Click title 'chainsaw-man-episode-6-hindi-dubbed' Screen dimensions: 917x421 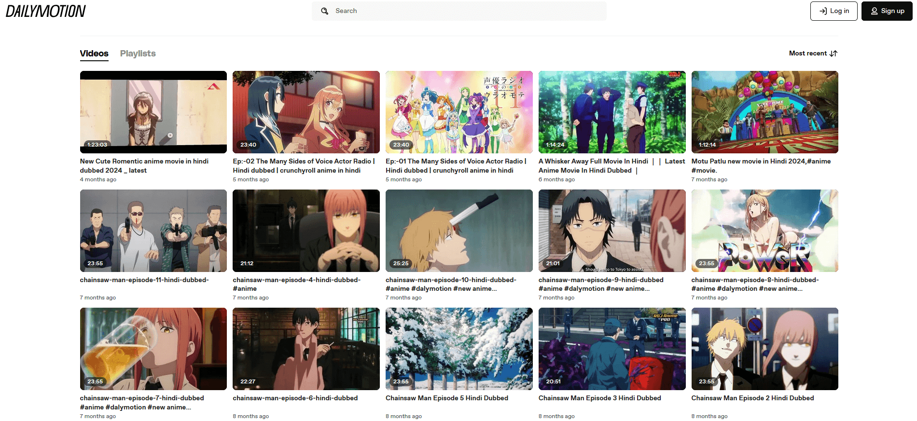point(295,398)
